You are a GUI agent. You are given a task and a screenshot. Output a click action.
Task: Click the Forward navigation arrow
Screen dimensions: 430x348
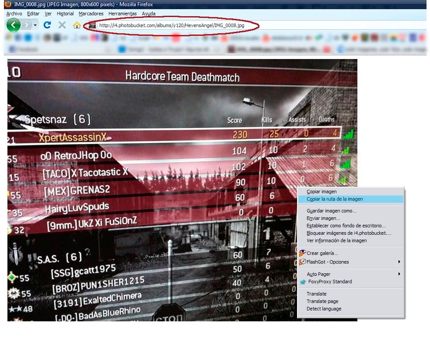tap(26, 25)
